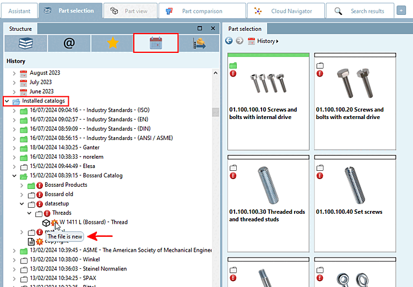
Task: Click the cube part icon of W 1411 L
Action: (x=46, y=223)
